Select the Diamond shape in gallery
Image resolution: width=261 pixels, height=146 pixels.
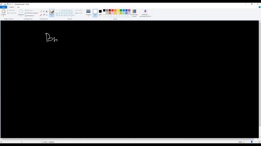click(59, 13)
